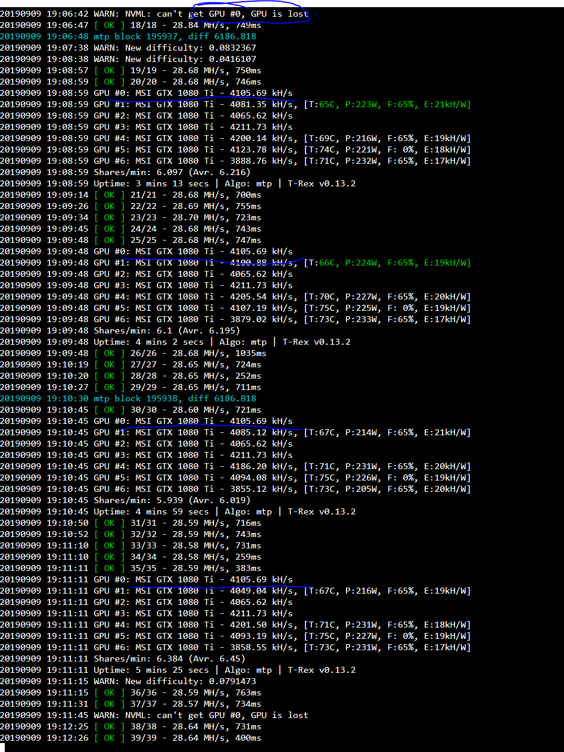Click GPU #5 line showing 4107.19 kH/s
Viewport: 564px width, 752px height.
tap(235, 308)
